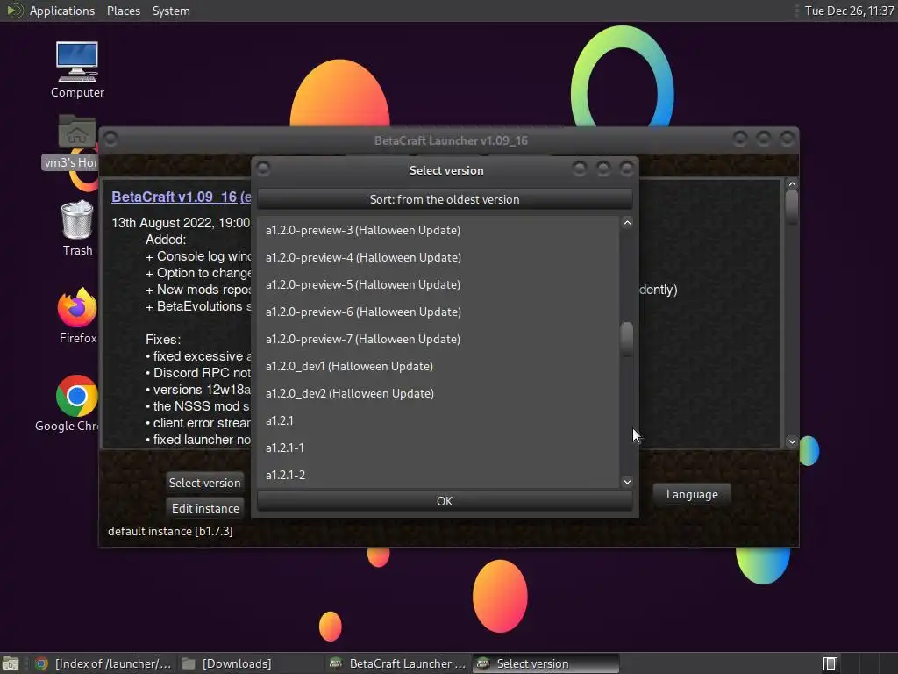Switch to BetaCraft Launcher taskbar entry
Screen dimensions: 898x674
[x=397, y=663]
